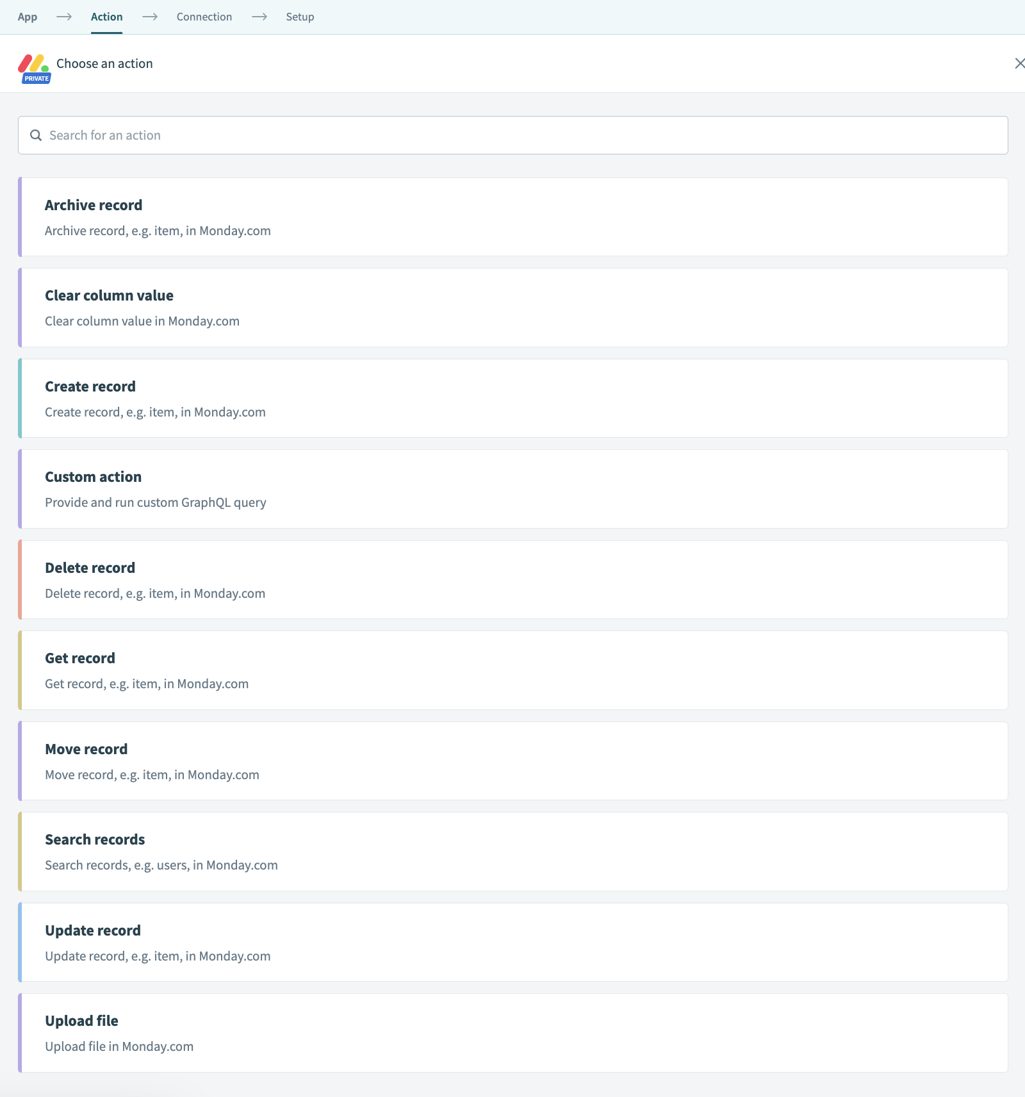Pick the Search records action

(x=512, y=852)
